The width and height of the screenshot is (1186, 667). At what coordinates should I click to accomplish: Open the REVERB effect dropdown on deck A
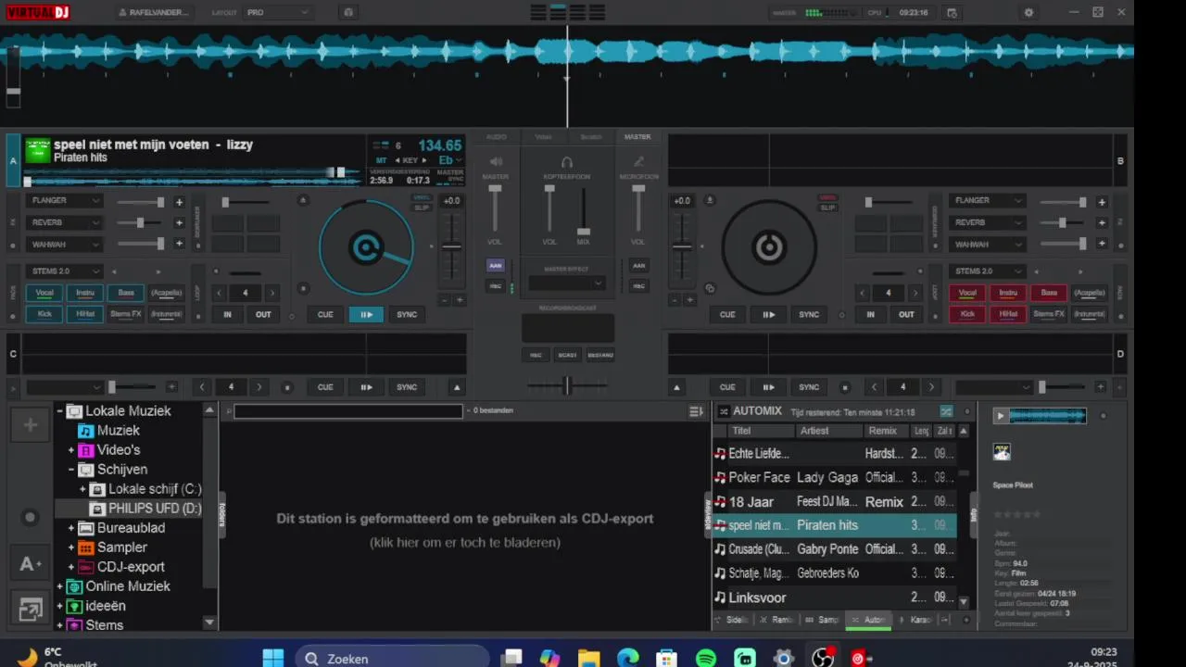pos(65,222)
